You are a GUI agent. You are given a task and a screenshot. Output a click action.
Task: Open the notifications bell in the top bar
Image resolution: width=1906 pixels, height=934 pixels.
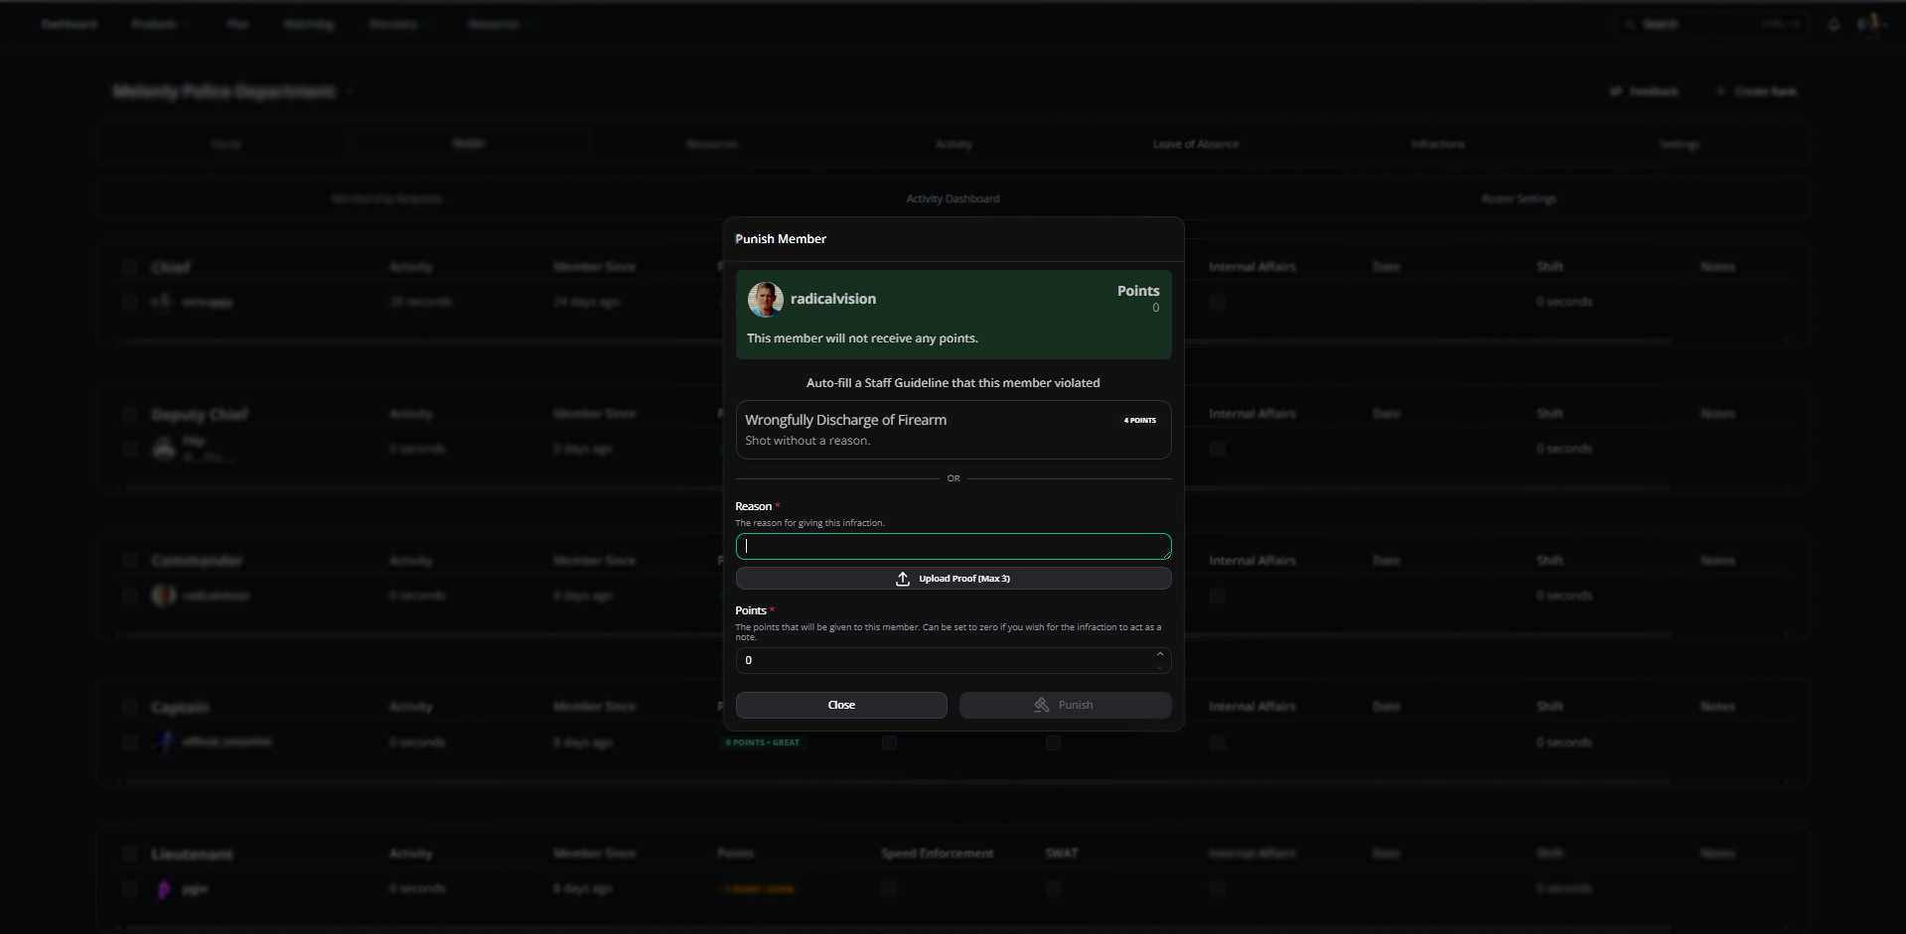click(x=1834, y=24)
